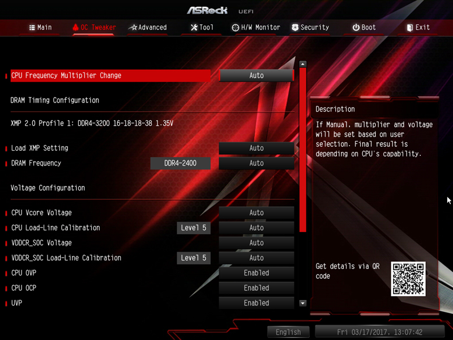This screenshot has width=453, height=340.
Task: Click the Exit door icon
Action: [x=409, y=28]
